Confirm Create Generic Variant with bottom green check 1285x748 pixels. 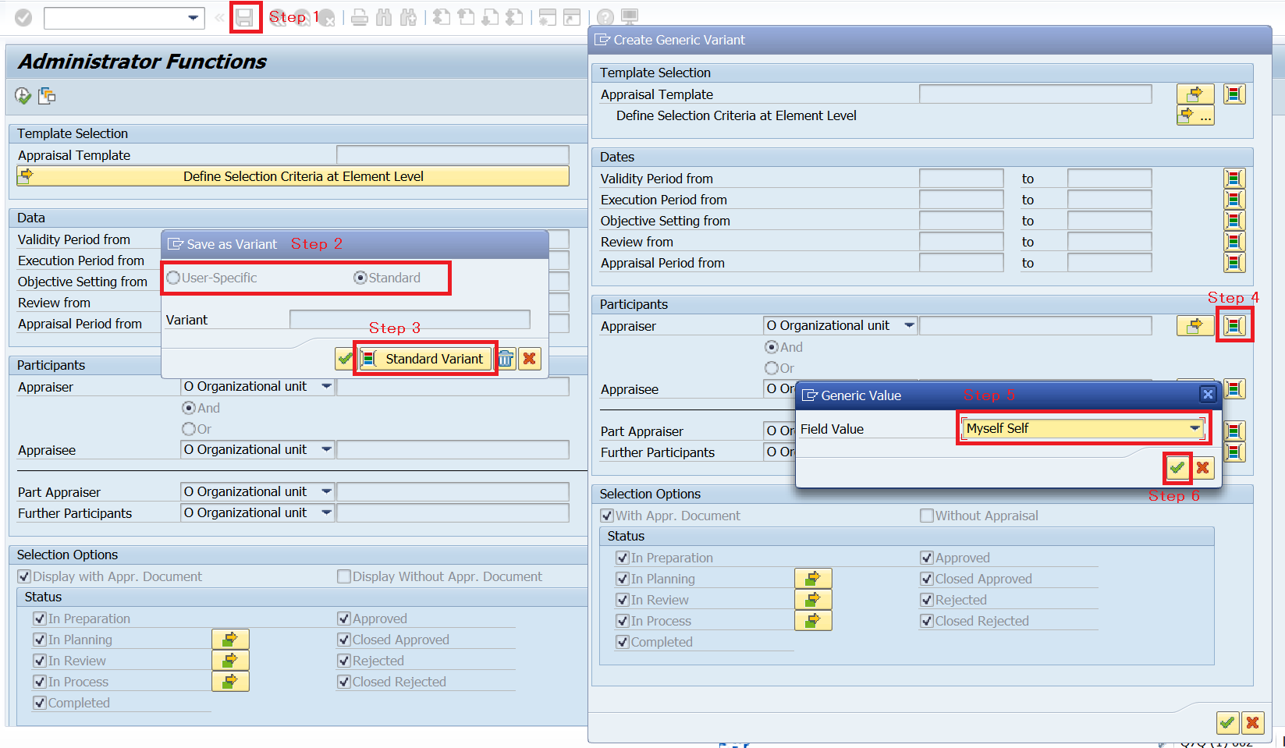point(1227,723)
